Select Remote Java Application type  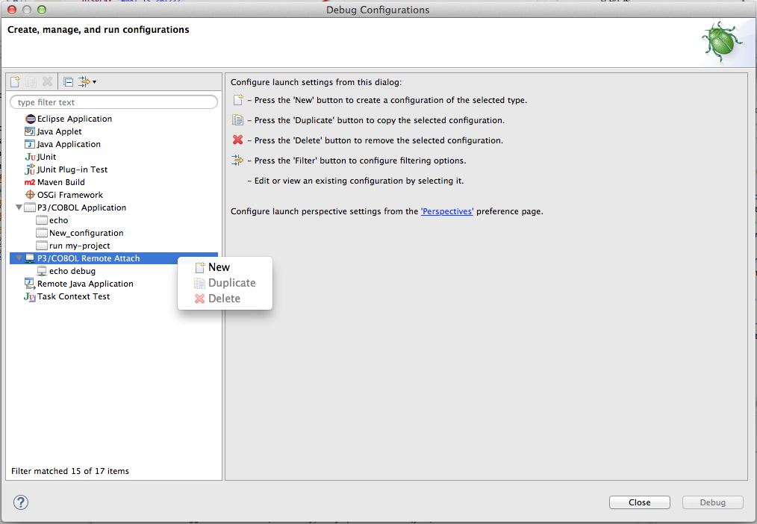point(85,284)
